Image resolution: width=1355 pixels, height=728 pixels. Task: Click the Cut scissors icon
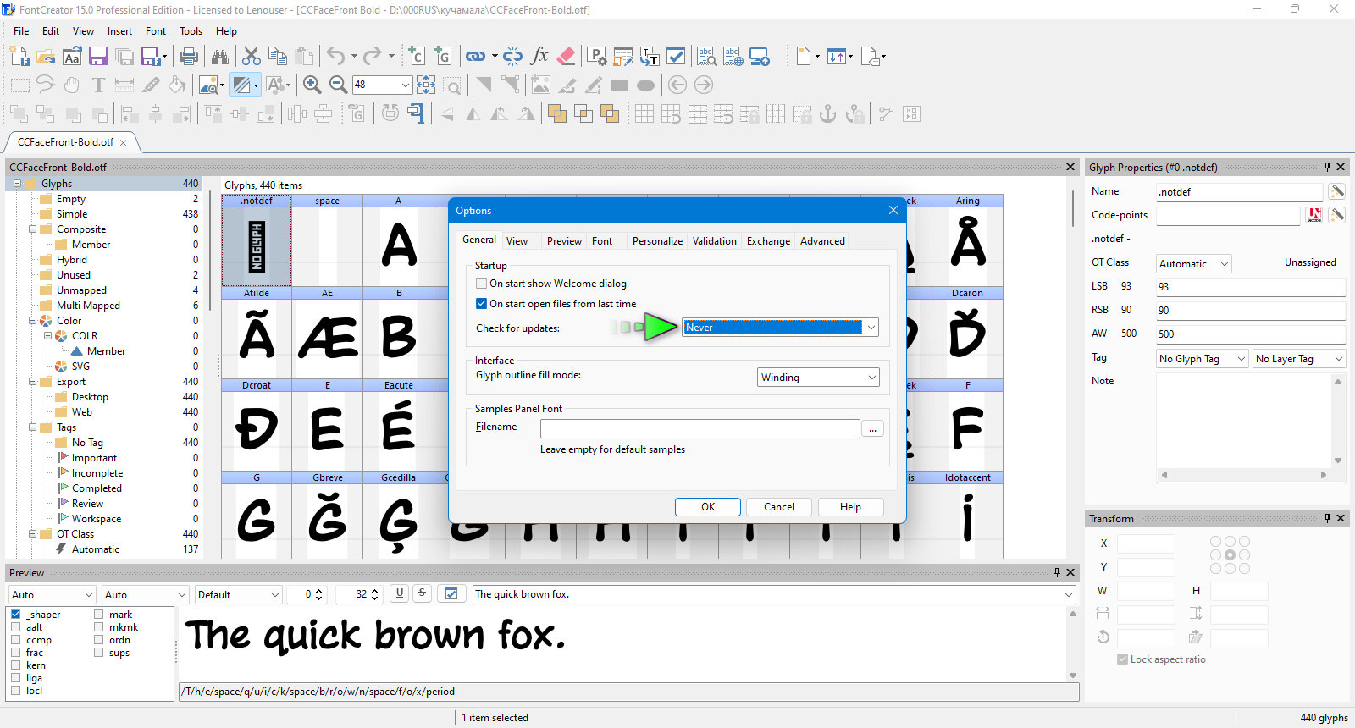point(252,57)
